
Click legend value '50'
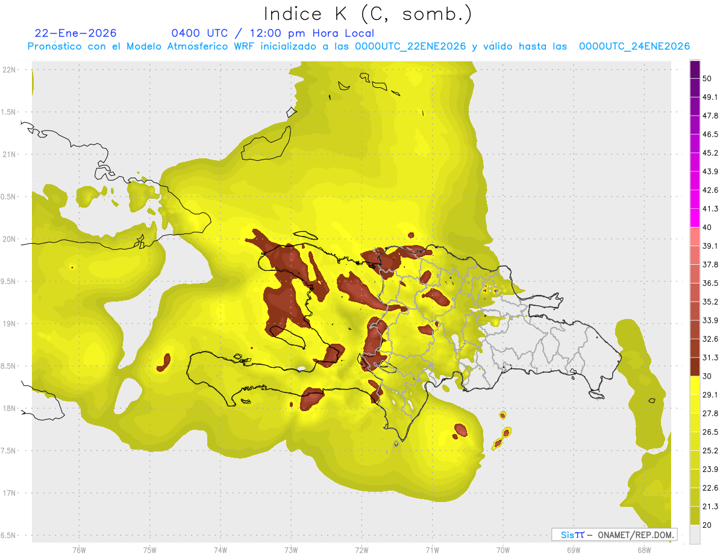(707, 78)
